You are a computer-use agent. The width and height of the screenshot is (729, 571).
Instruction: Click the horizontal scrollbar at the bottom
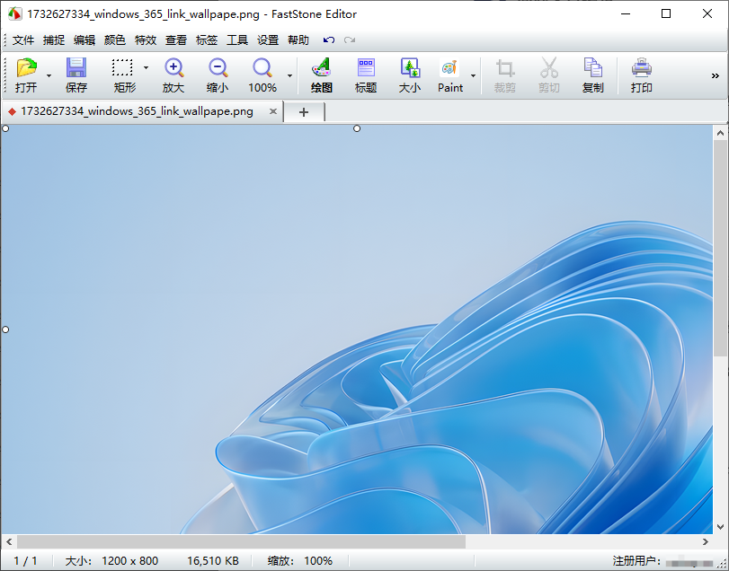pyautogui.click(x=241, y=542)
